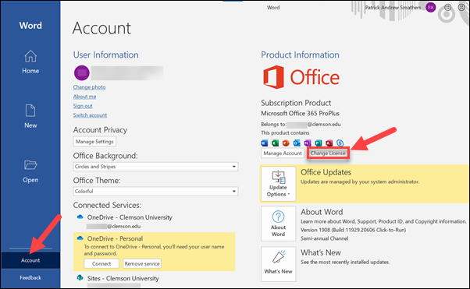Send a smile with the smiley face icon
Viewport: 470px width, 289px height.
click(x=447, y=8)
